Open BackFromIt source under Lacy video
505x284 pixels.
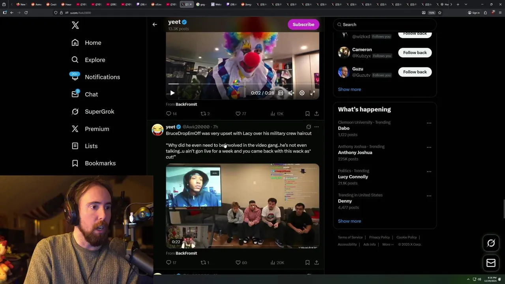click(x=186, y=253)
